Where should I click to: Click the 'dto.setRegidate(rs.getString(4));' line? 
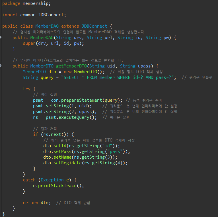(85, 163)
